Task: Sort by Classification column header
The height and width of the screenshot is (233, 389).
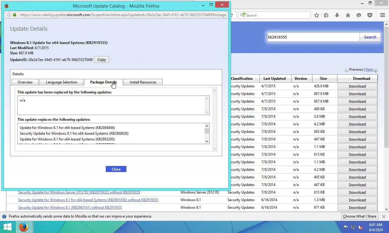Action: coord(242,78)
